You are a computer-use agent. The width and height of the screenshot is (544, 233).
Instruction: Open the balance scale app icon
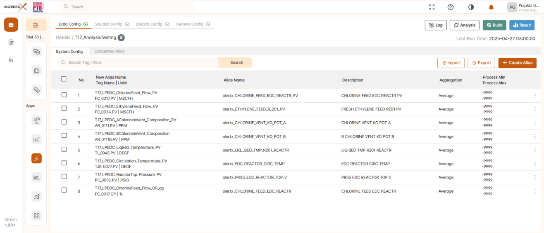tap(37, 120)
